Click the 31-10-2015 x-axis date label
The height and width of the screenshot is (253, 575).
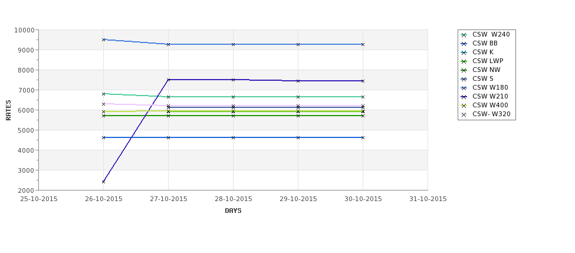[x=428, y=199]
